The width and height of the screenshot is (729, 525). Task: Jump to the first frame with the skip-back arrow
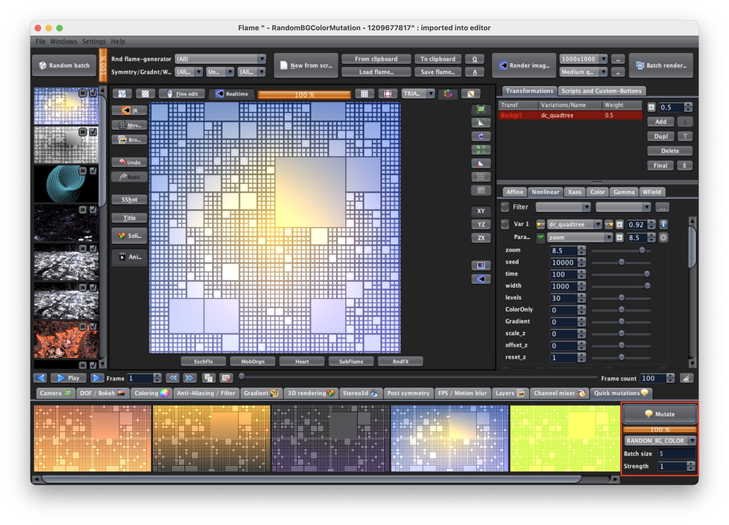click(40, 378)
